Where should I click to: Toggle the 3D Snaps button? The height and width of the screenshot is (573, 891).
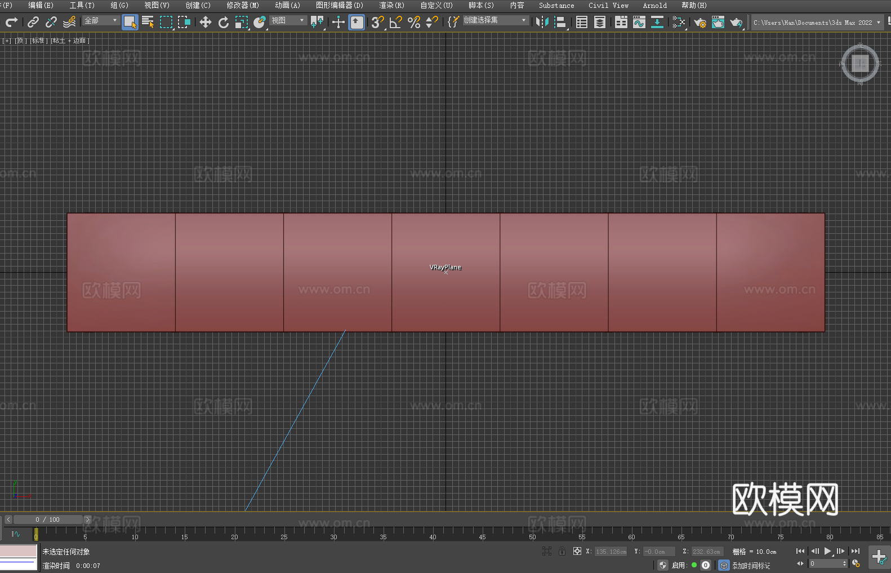coord(377,22)
